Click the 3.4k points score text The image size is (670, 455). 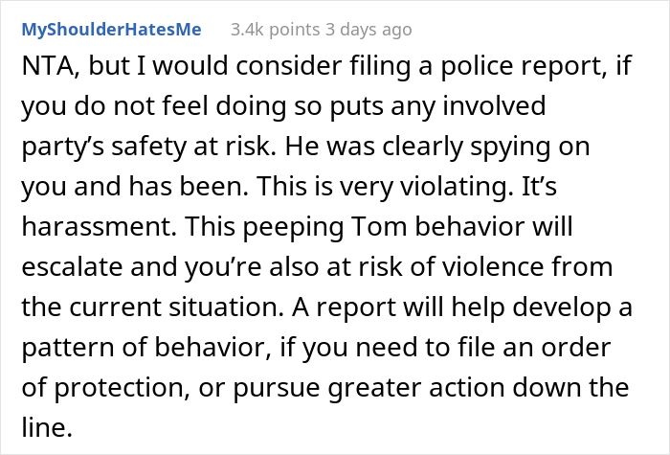tap(276, 30)
